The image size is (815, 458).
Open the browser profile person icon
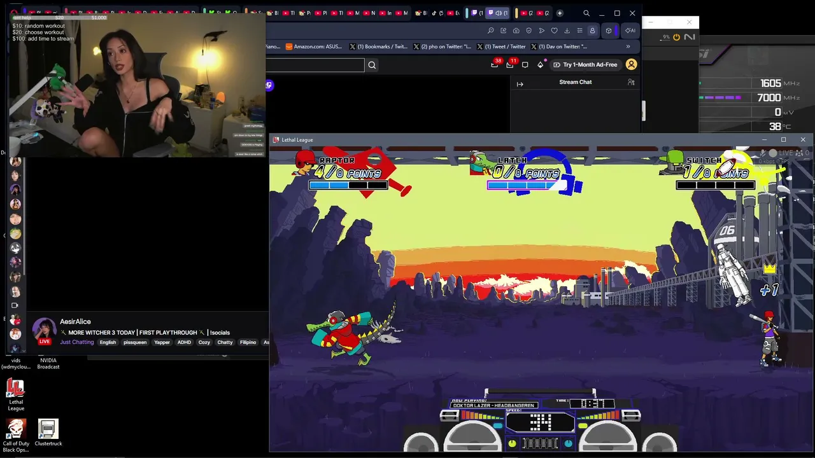point(592,31)
